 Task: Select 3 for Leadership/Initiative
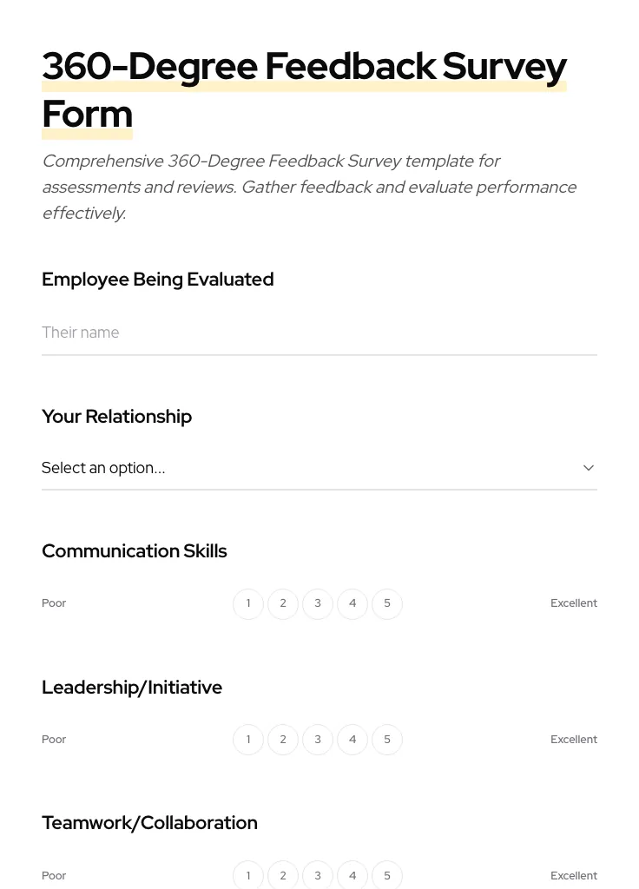coord(318,739)
